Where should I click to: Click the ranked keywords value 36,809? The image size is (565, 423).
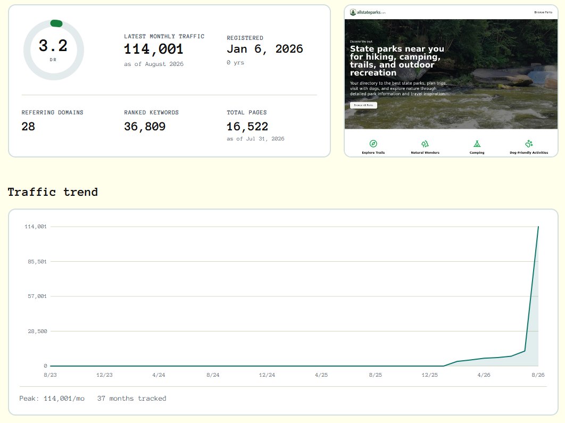point(145,127)
